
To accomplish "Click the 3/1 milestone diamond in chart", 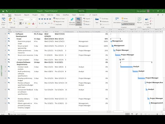I will (120, 60).
